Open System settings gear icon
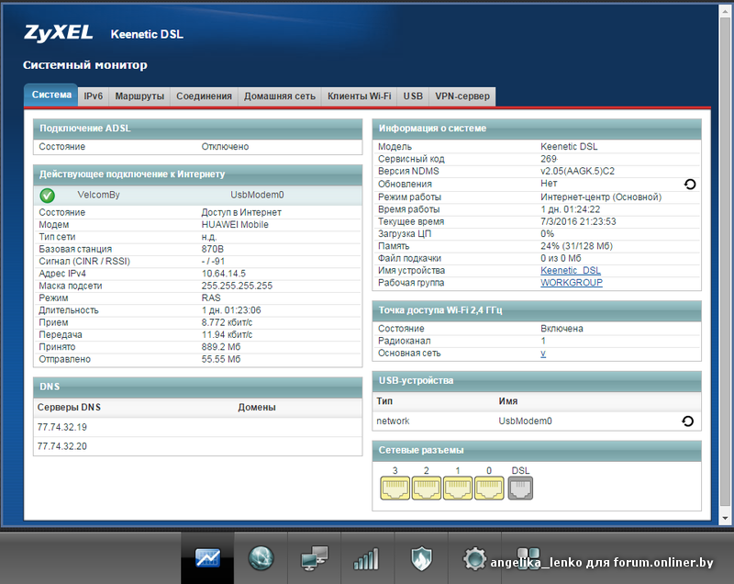 tap(473, 557)
